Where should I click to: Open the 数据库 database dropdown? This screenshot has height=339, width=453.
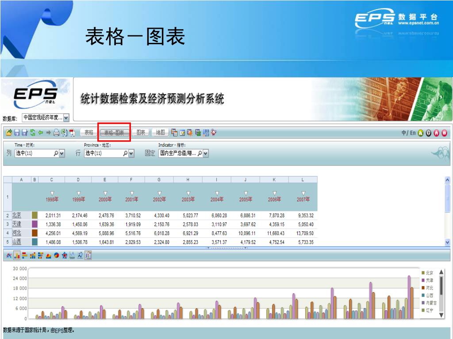coord(66,117)
